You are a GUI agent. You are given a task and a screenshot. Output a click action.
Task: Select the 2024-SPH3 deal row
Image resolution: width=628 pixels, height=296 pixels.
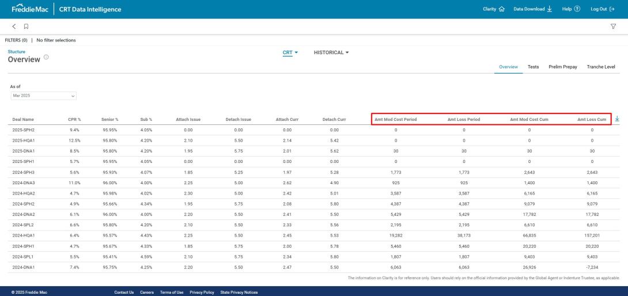tap(313, 172)
